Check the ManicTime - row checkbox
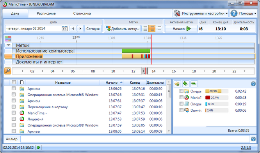 (x=14, y=113)
